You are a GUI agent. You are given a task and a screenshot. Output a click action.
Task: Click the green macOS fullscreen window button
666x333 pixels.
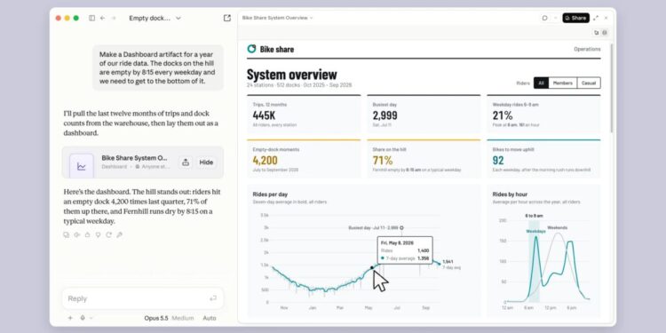(x=76, y=18)
